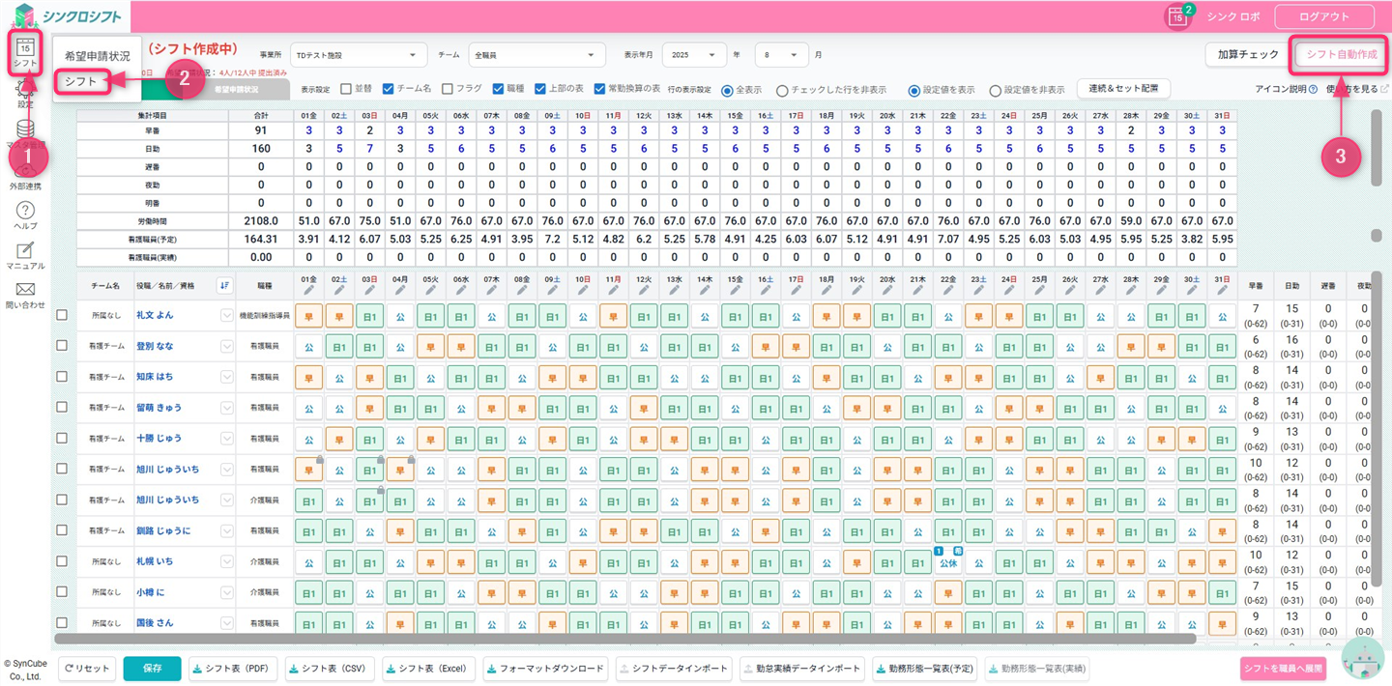Screen dimensions: 1392x686
Task: Expand the dropdown arrow beside 登別 なな
Action: click(x=227, y=346)
